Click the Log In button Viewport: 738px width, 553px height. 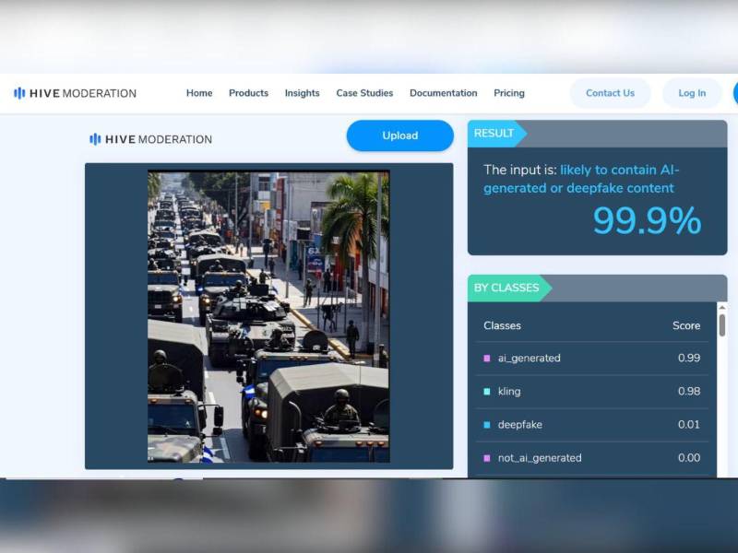[692, 93]
